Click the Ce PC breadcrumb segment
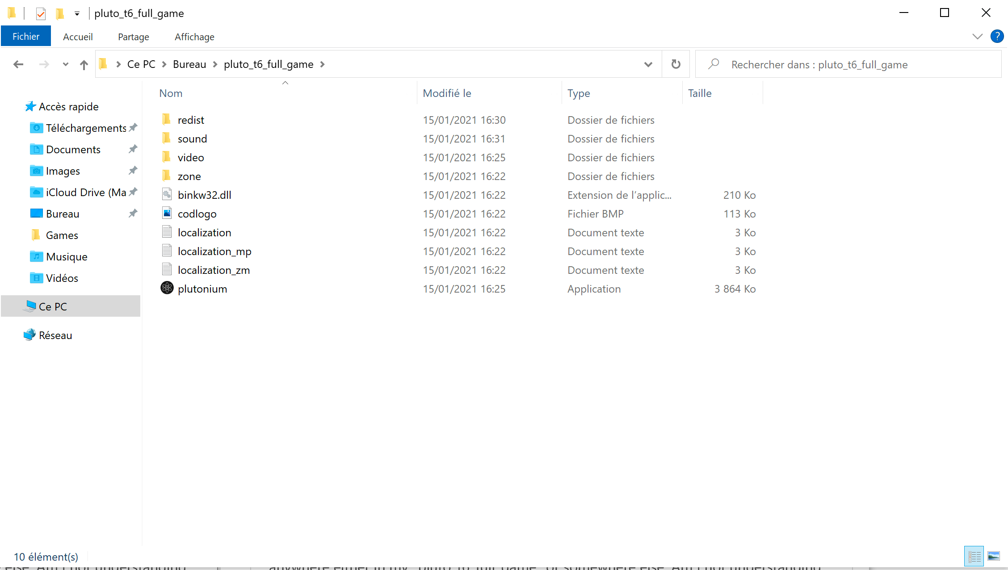 coord(141,64)
